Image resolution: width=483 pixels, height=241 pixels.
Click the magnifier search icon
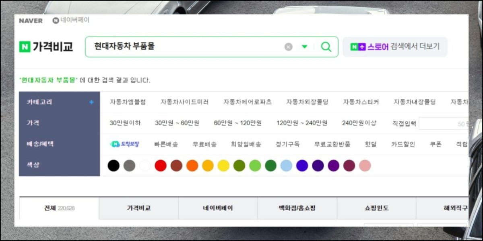coord(326,47)
